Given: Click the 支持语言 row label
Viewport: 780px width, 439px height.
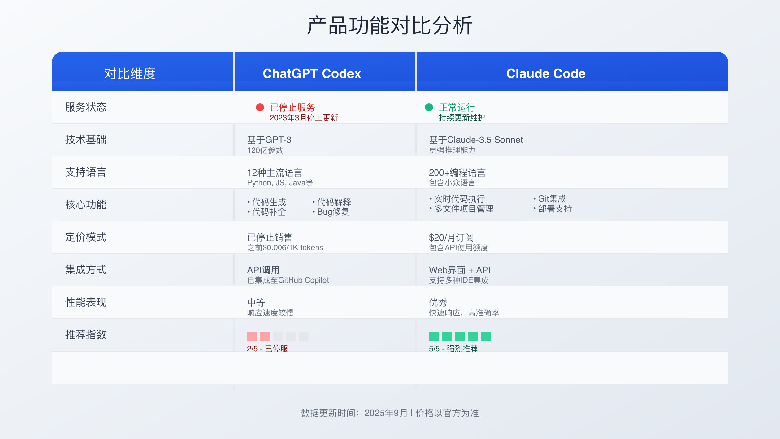Looking at the screenshot, I should pyautogui.click(x=86, y=172).
